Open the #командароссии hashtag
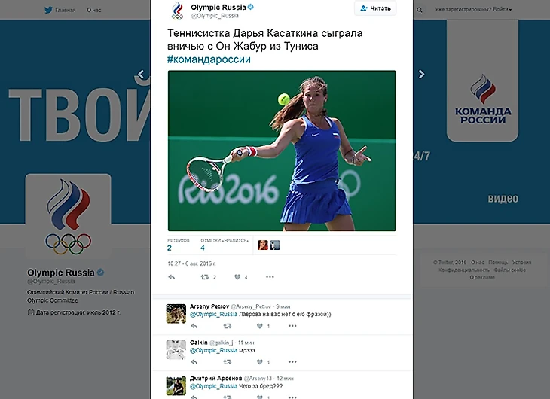Screen dimensions: 550x399 [x=209, y=59]
